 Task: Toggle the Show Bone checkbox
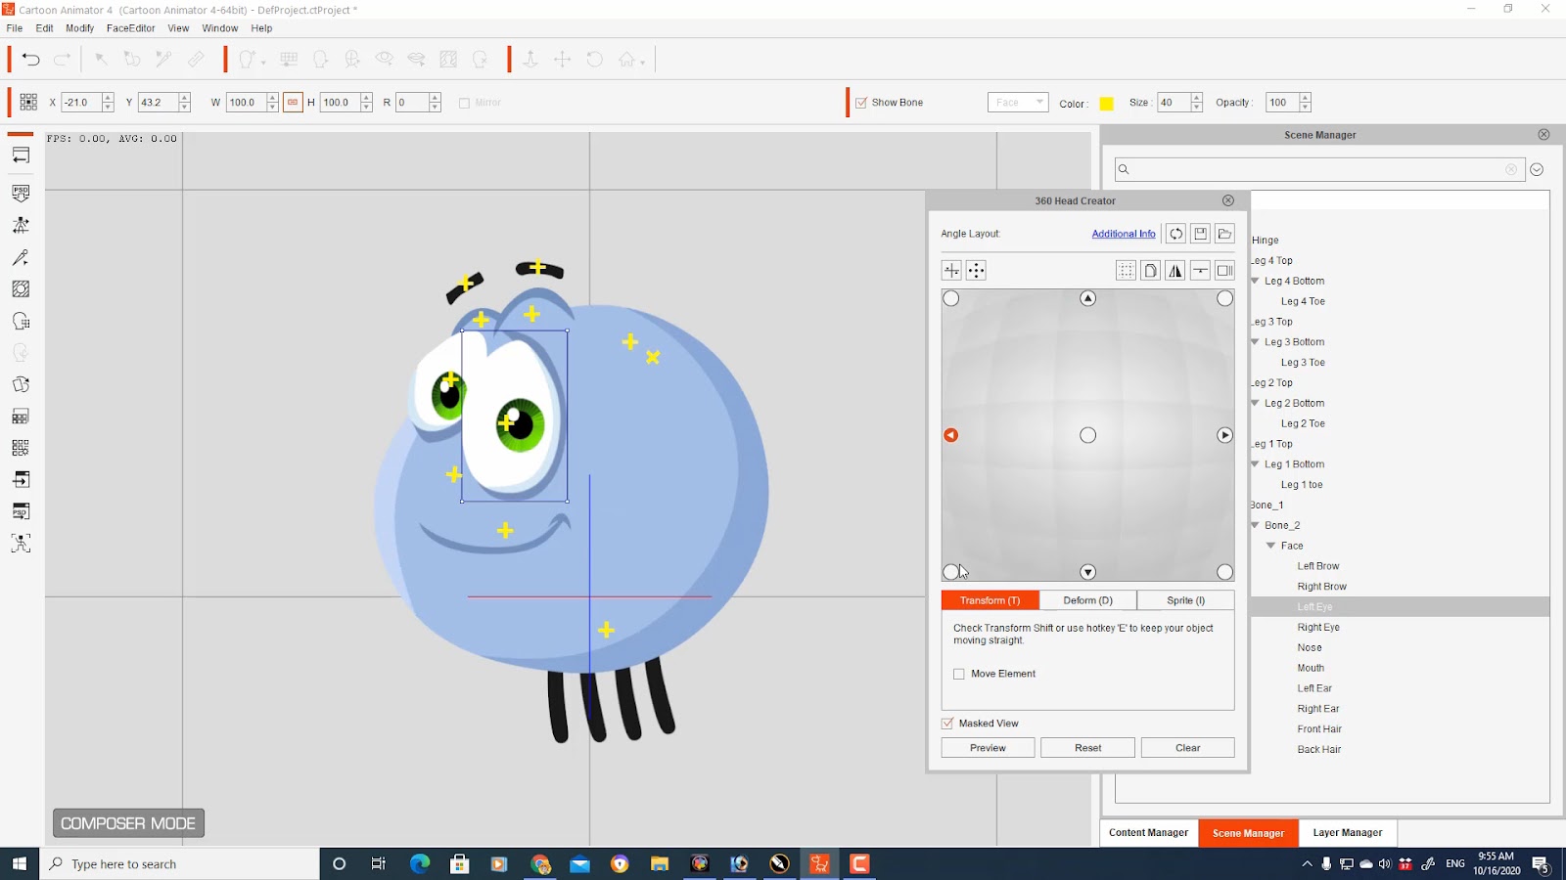(x=861, y=103)
